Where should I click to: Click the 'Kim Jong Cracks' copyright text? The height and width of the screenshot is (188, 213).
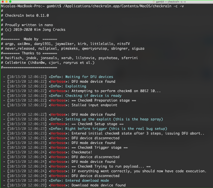tap(50, 30)
